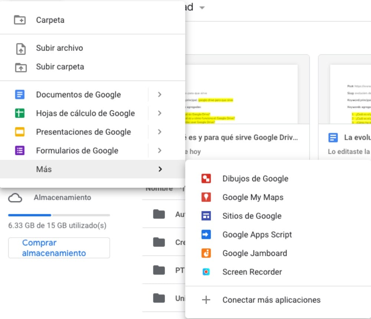Click the Google Apps Script arrow icon
371x319 pixels.
(x=206, y=235)
